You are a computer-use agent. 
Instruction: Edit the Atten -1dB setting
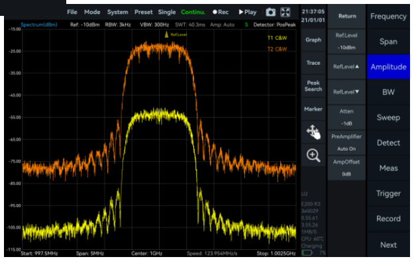347,117
